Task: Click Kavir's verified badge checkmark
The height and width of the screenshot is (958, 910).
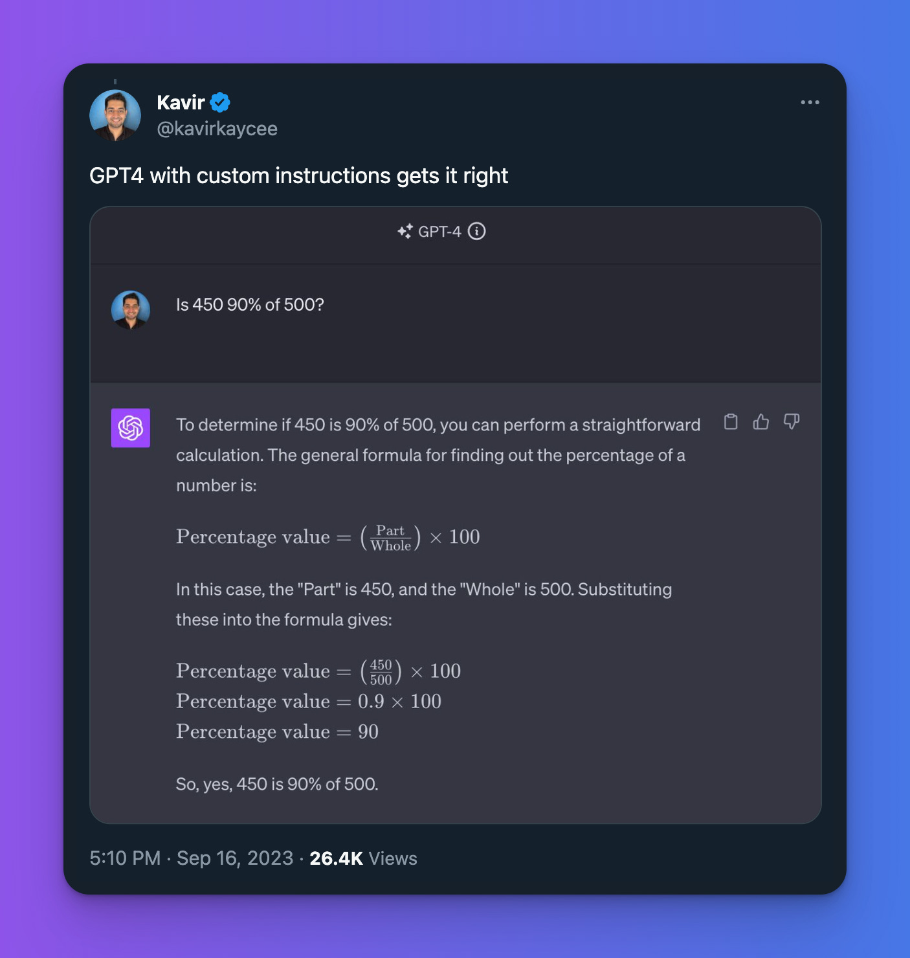Action: click(x=219, y=102)
